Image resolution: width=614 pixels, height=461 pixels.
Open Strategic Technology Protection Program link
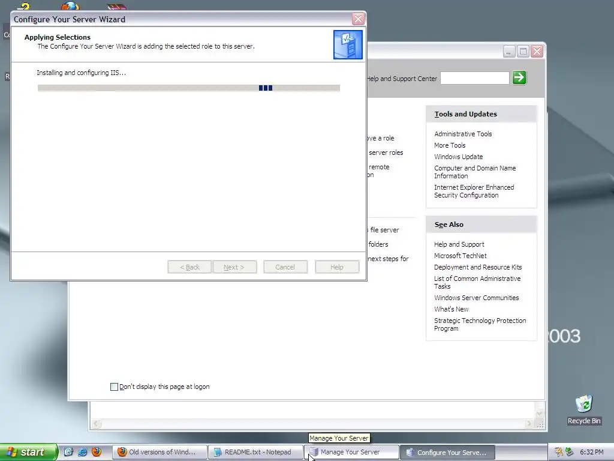(x=480, y=324)
